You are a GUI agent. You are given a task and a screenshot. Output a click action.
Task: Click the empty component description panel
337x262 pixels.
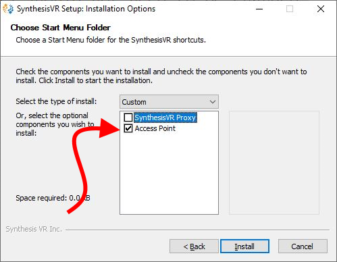274,163
